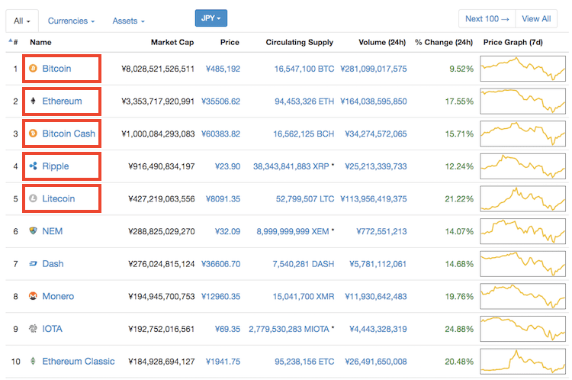The image size is (572, 380).
Task: Click Bitcoin price ¥485,192
Action: (223, 69)
